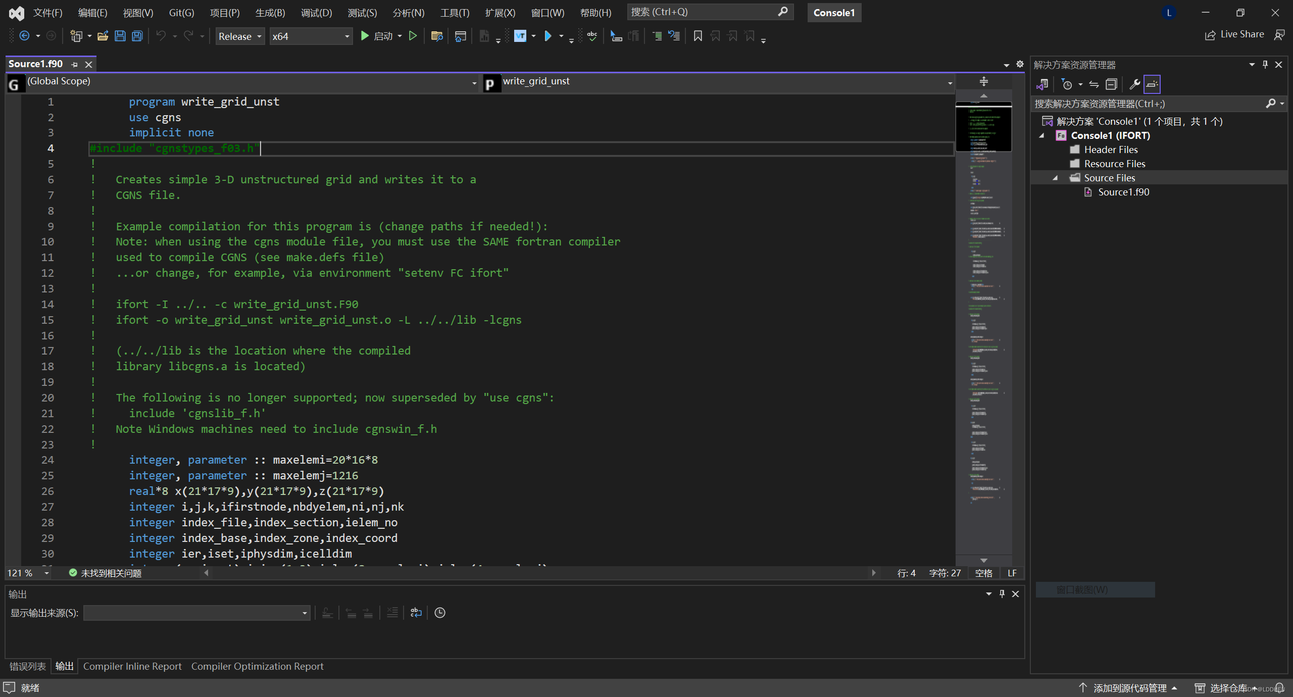Toggle word wrap in Output panel
Image resolution: width=1293 pixels, height=697 pixels.
click(x=416, y=613)
